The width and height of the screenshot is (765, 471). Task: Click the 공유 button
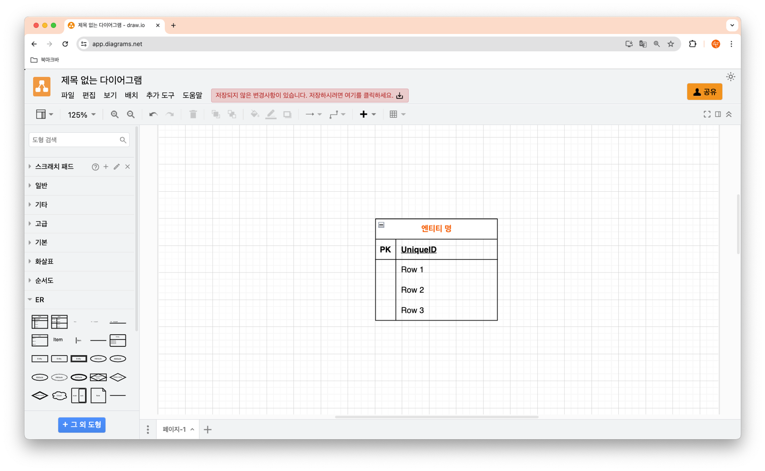point(705,91)
